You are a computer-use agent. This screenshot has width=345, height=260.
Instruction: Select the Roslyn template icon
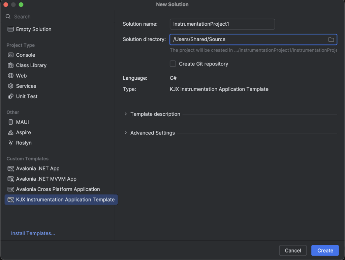(10, 143)
